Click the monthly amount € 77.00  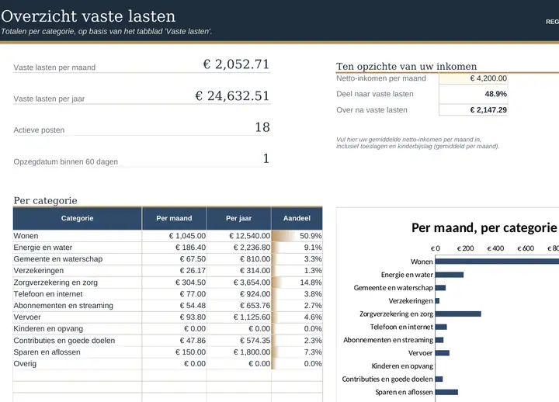(174, 294)
